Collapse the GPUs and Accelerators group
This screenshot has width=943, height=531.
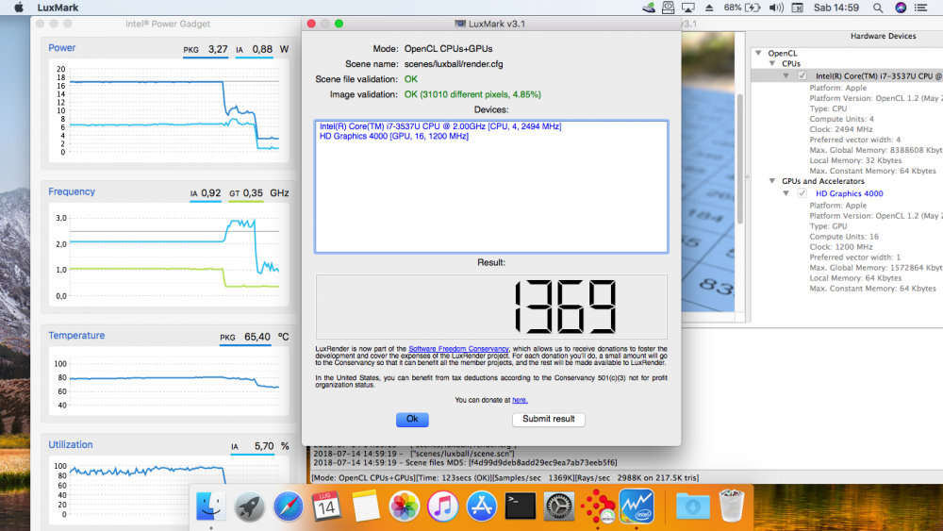tap(772, 180)
